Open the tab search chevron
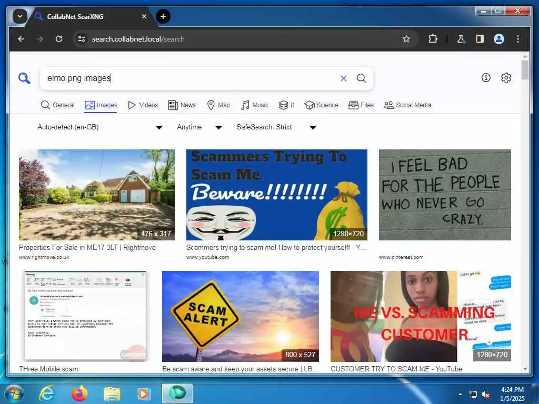 click(x=20, y=16)
